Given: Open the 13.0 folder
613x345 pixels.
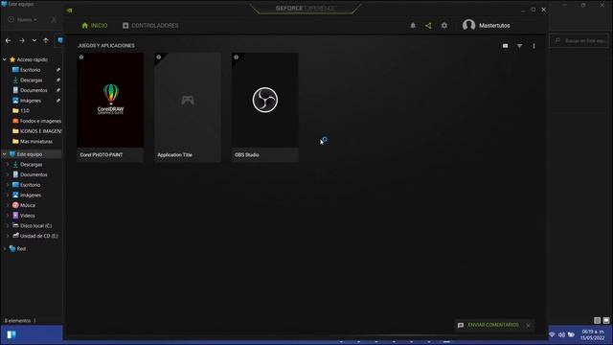Looking at the screenshot, I should 25,111.
